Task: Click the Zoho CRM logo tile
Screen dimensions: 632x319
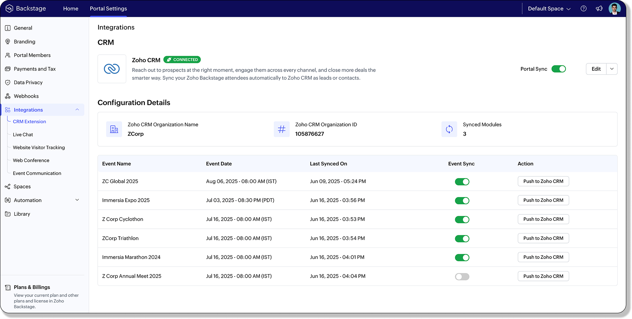Action: pos(112,69)
